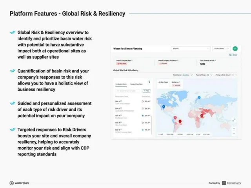Viewport: 251px width, 188px height.
Task: Click the info icon next to Site 5
Action: (121, 130)
